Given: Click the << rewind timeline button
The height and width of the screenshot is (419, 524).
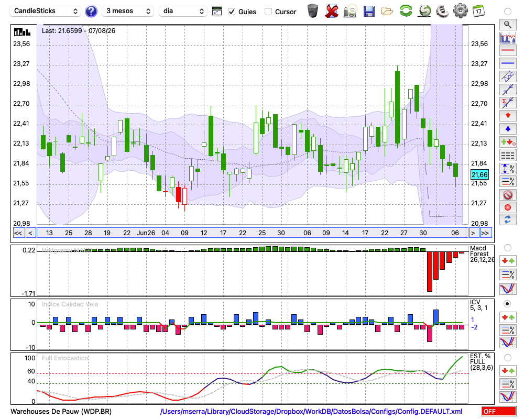Looking at the screenshot, I should (x=18, y=233).
